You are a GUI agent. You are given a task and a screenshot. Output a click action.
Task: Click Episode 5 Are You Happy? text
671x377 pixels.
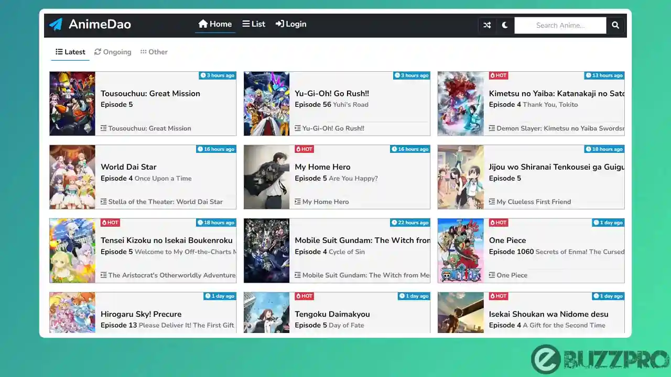(336, 178)
